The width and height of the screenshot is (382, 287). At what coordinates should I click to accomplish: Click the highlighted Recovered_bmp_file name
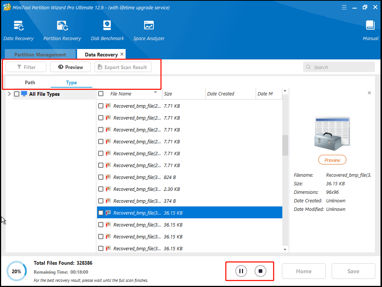[137, 213]
